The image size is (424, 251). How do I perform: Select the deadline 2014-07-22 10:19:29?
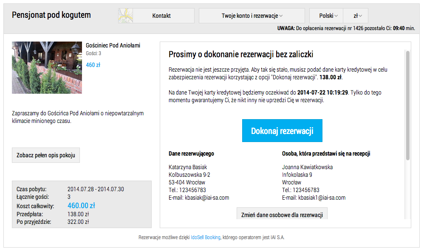tap(322, 92)
